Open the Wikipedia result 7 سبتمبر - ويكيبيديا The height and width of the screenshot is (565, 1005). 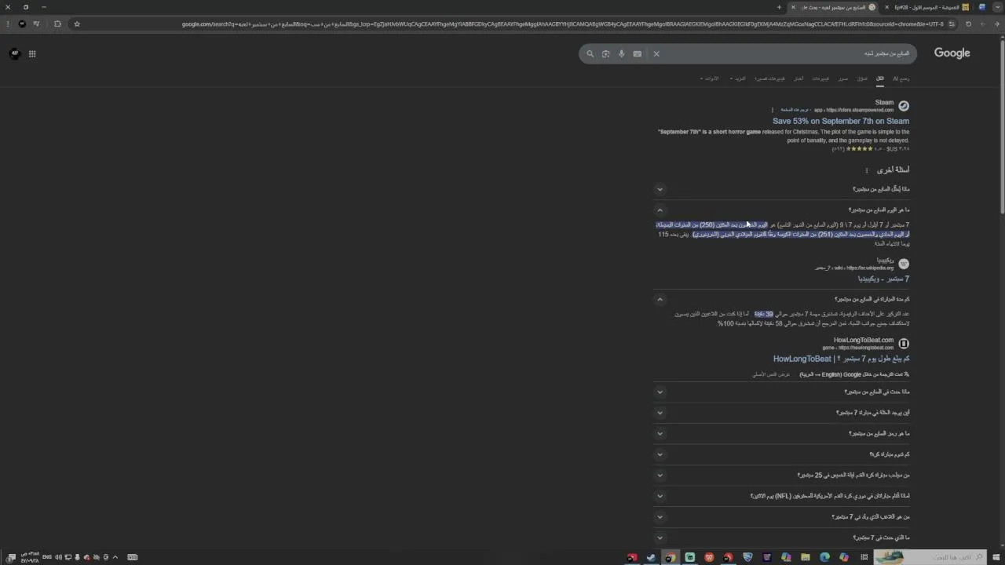pyautogui.click(x=883, y=279)
